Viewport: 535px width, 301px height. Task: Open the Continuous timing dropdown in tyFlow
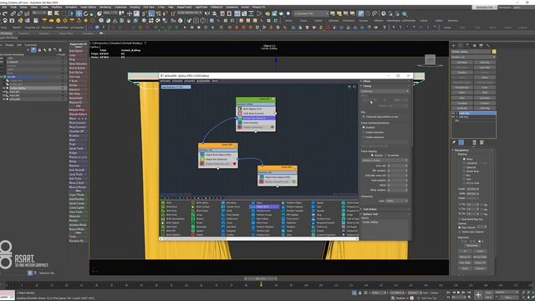click(385, 91)
